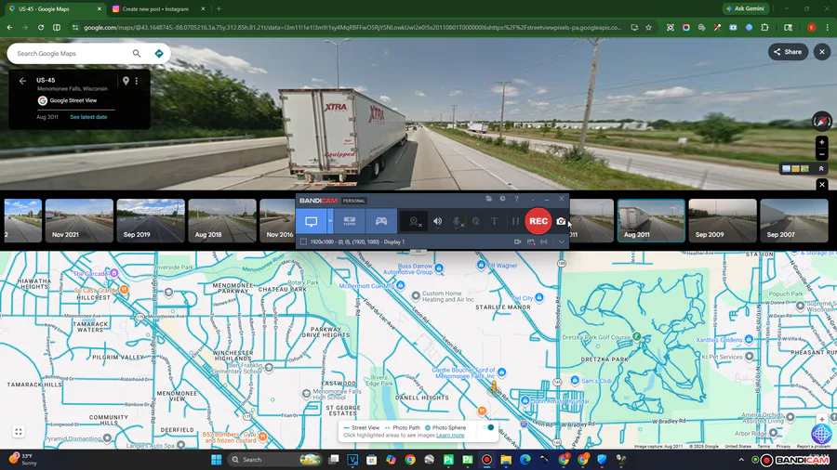The image size is (837, 470).
Task: Select the Aug 2011 Street View thumbnail
Action: [x=651, y=221]
